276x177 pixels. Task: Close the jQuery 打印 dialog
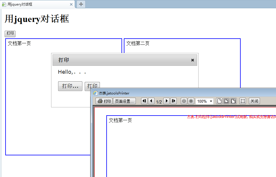(x=192, y=60)
